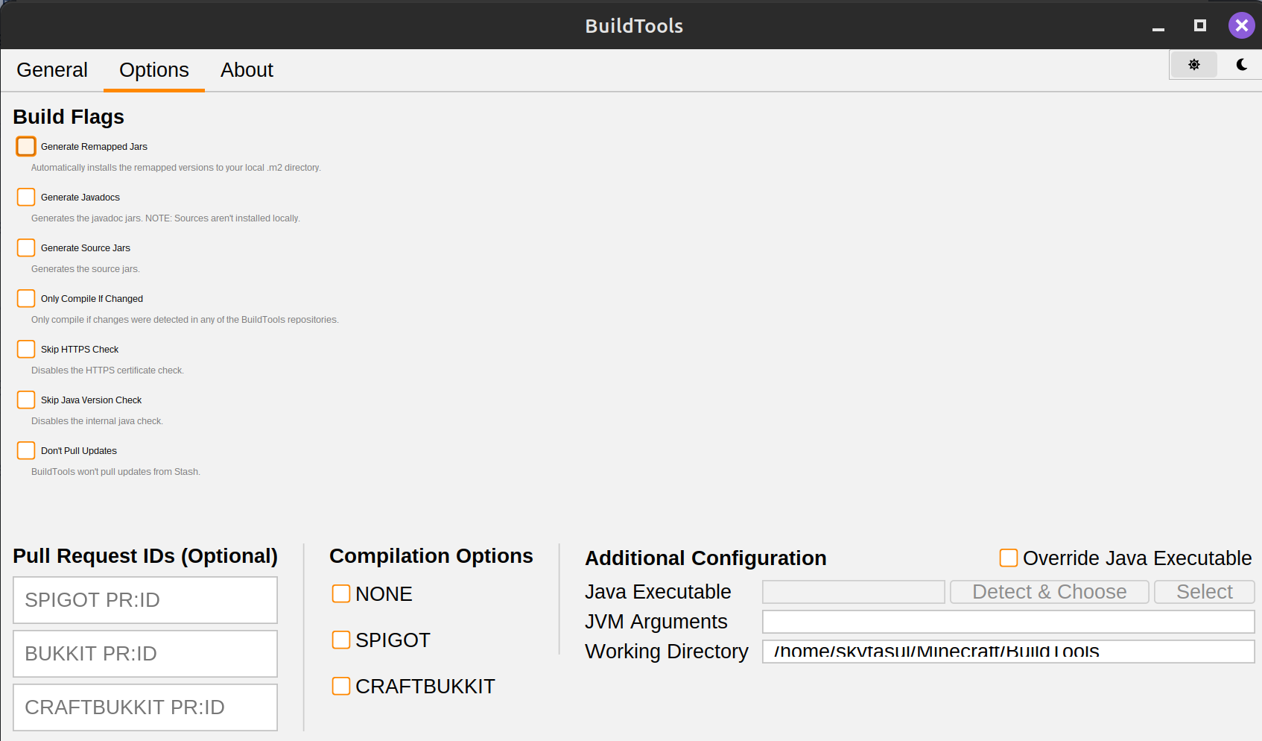Enable Generate Remapped Jars checkbox
The height and width of the screenshot is (741, 1262).
(26, 146)
